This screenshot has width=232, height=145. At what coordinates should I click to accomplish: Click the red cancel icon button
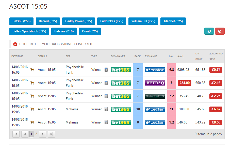pos(220,31)
